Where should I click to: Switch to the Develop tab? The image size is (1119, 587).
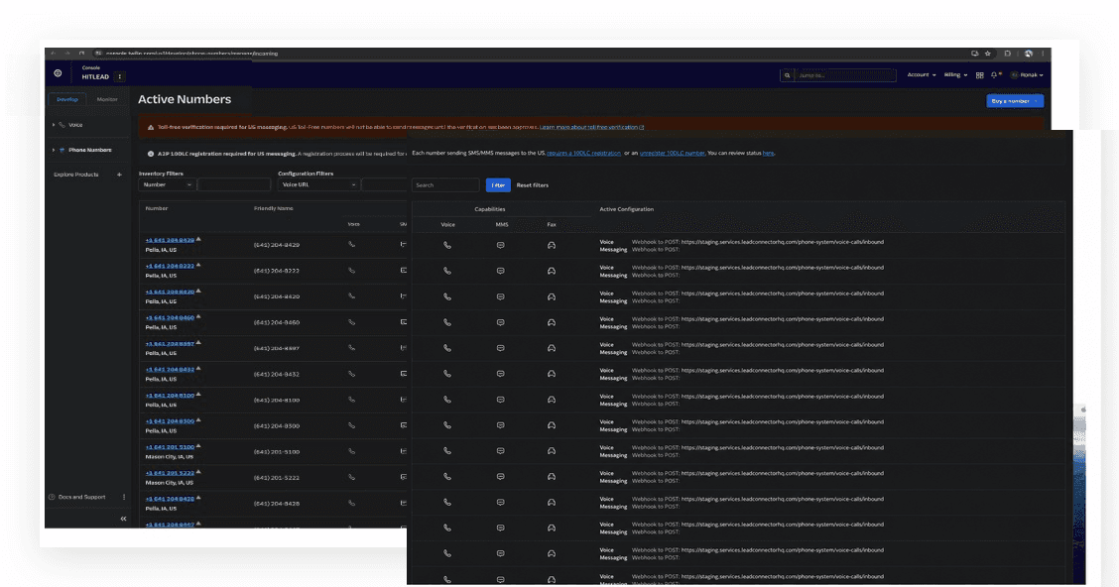pos(67,99)
